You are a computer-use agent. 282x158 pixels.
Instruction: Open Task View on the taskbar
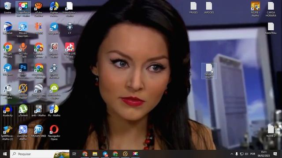point(74,154)
